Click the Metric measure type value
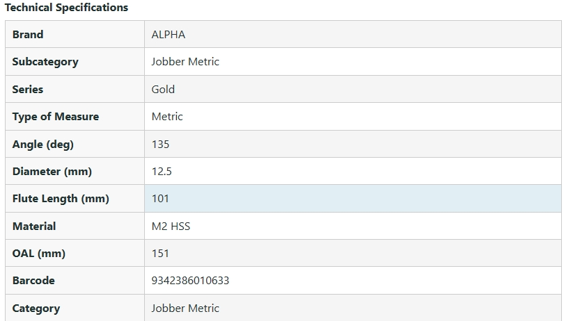Screen dimensions: 564x321 [x=167, y=117]
